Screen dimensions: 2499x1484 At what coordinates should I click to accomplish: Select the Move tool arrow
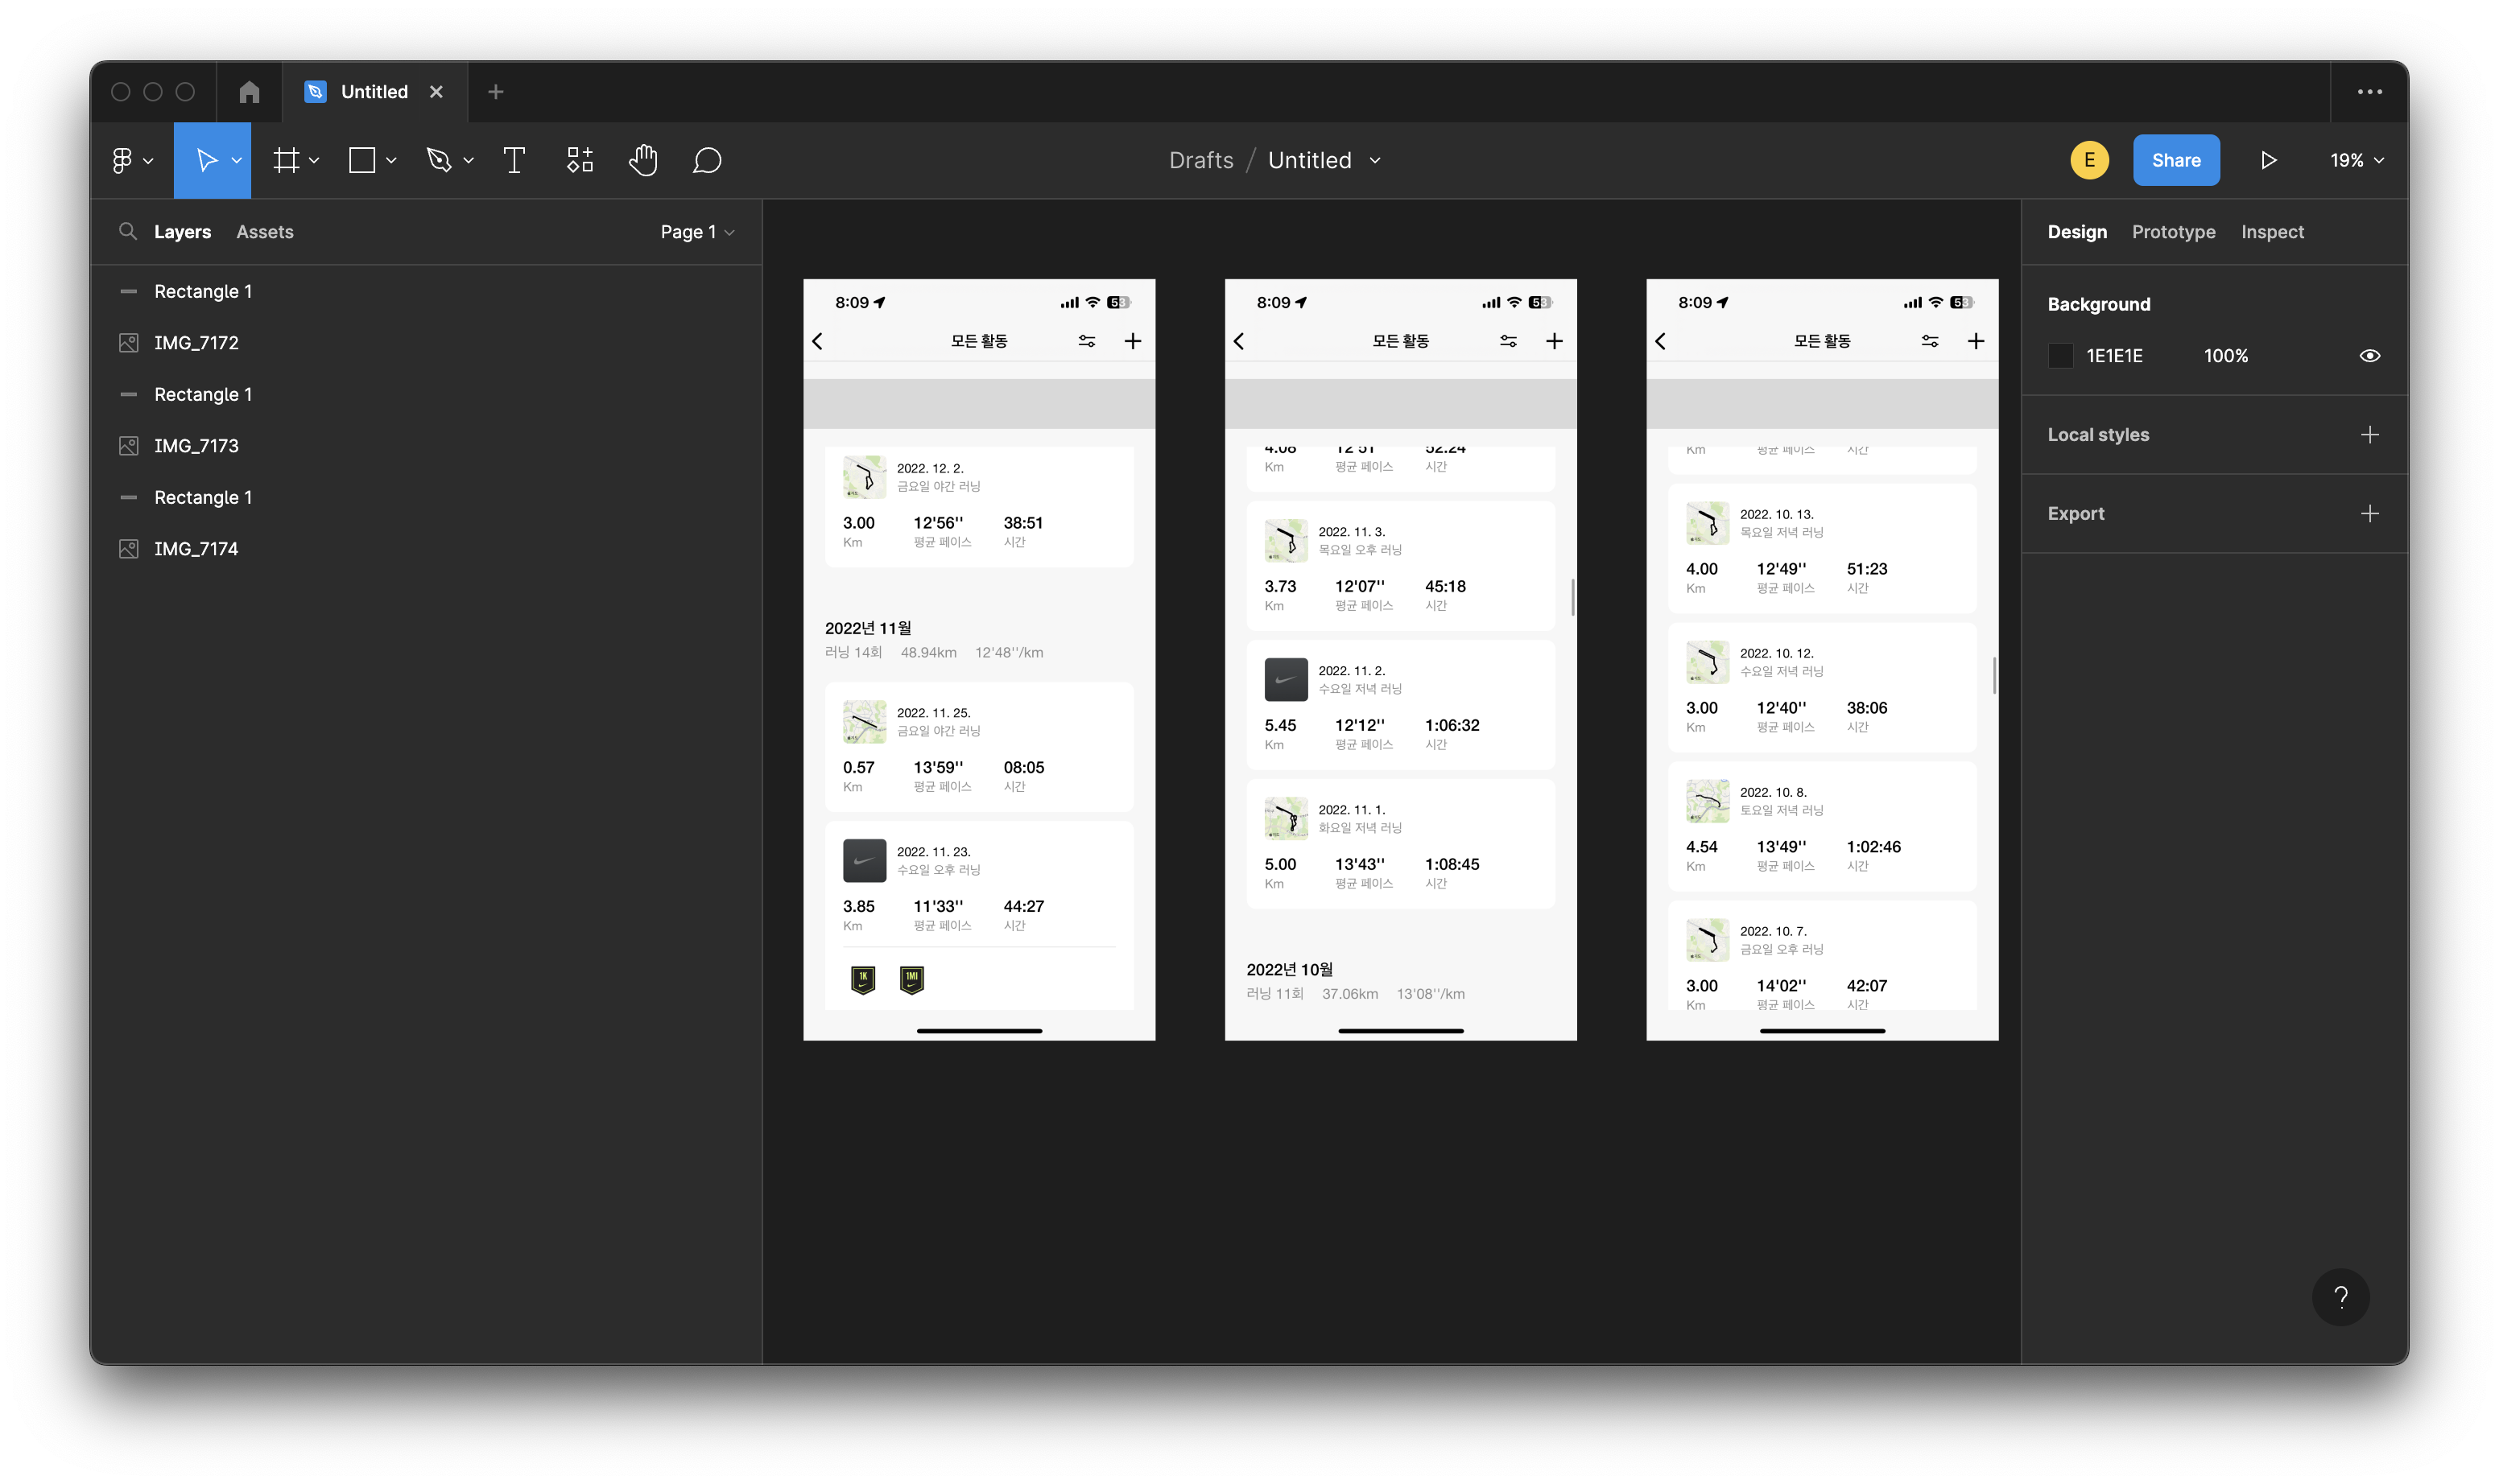[x=206, y=160]
